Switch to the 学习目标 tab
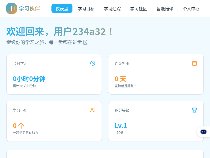Viewport: 210px width, 158px height. (86, 8)
